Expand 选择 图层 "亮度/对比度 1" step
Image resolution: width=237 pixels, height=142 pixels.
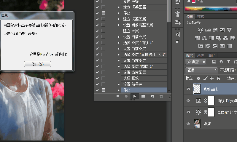[x=119, y=55]
